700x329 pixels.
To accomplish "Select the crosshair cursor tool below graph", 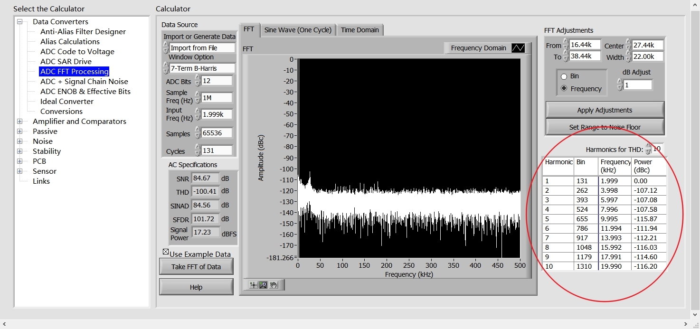I will coord(254,285).
